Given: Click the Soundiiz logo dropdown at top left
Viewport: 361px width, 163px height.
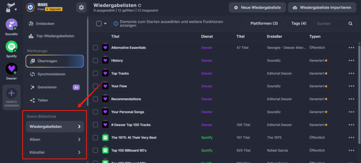Looking at the screenshot, I should [x=12, y=8].
